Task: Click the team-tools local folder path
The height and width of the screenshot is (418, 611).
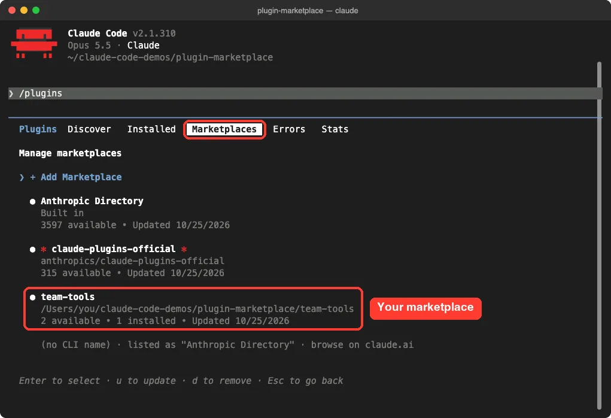Action: (x=197, y=309)
